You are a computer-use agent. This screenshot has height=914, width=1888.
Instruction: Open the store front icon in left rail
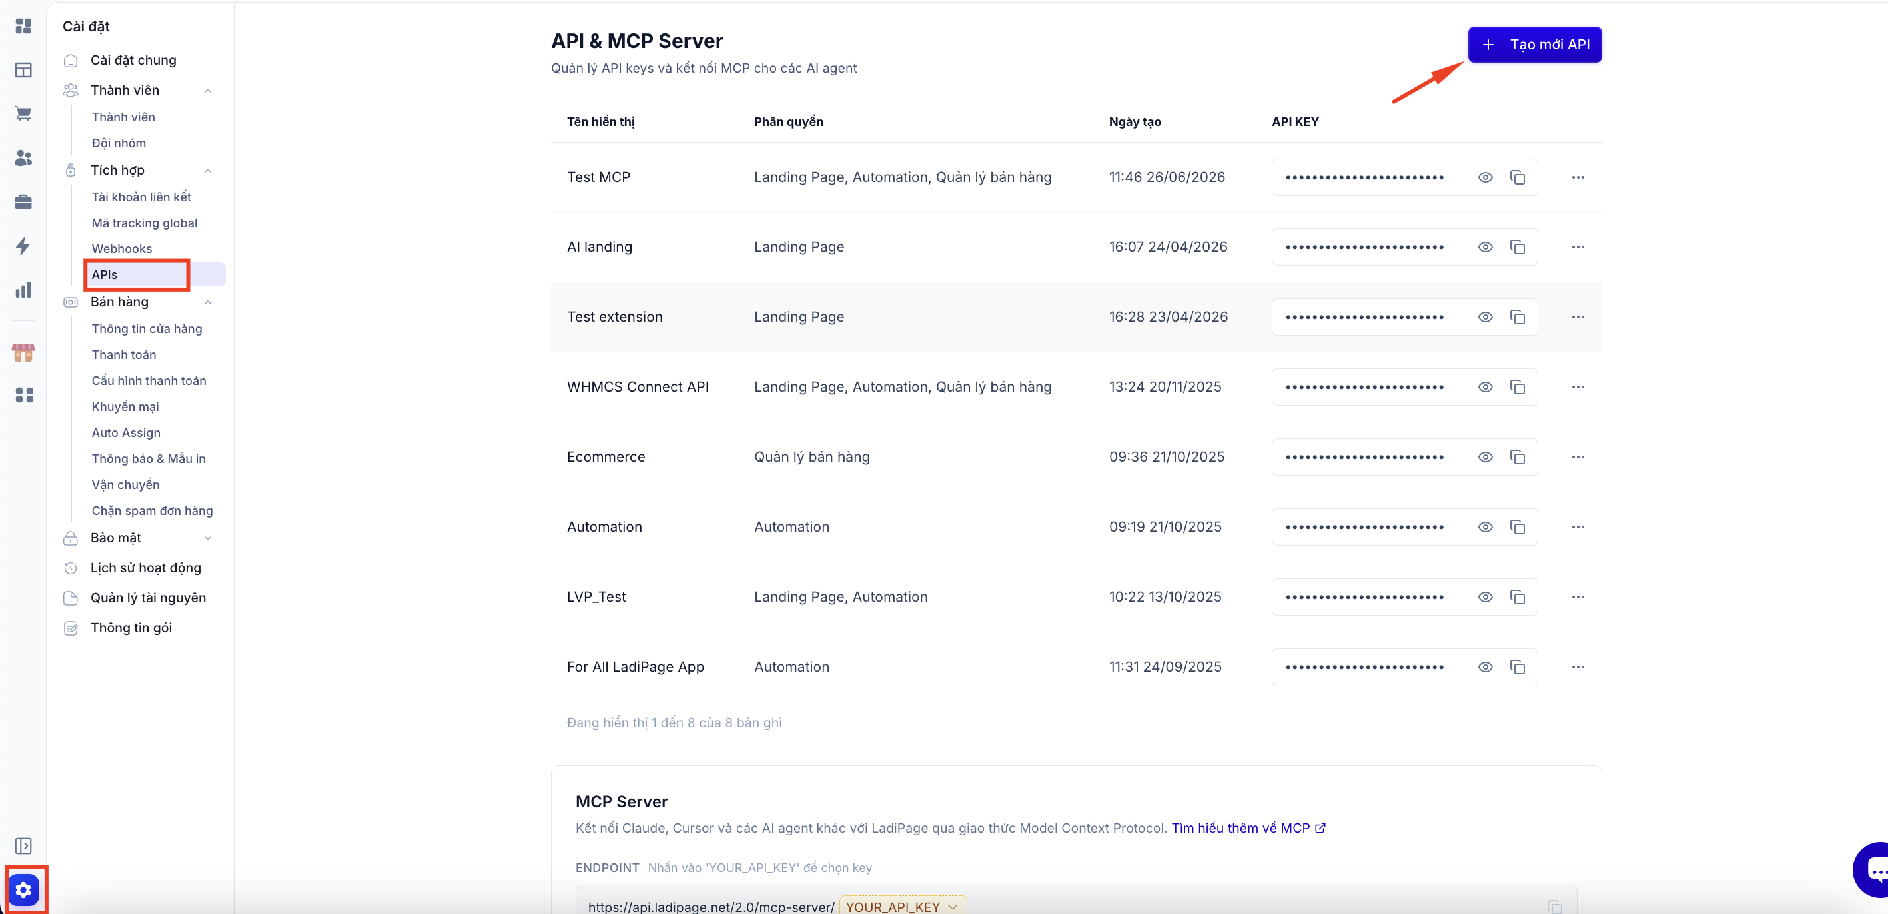click(x=23, y=352)
